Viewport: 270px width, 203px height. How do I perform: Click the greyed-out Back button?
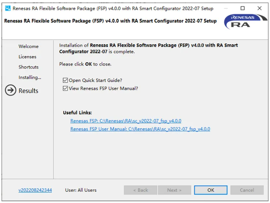(x=140, y=190)
